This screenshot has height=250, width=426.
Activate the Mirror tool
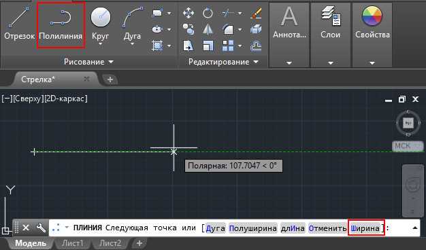(208, 29)
